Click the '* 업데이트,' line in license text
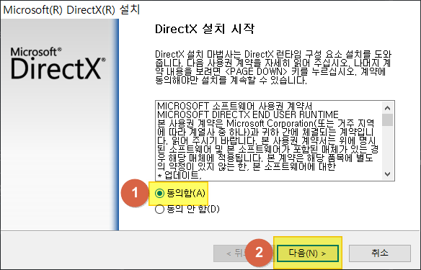 click(x=180, y=176)
